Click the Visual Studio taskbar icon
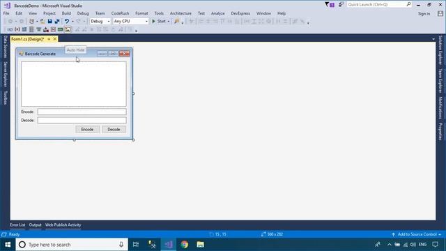The image size is (446, 251). [x=169, y=245]
